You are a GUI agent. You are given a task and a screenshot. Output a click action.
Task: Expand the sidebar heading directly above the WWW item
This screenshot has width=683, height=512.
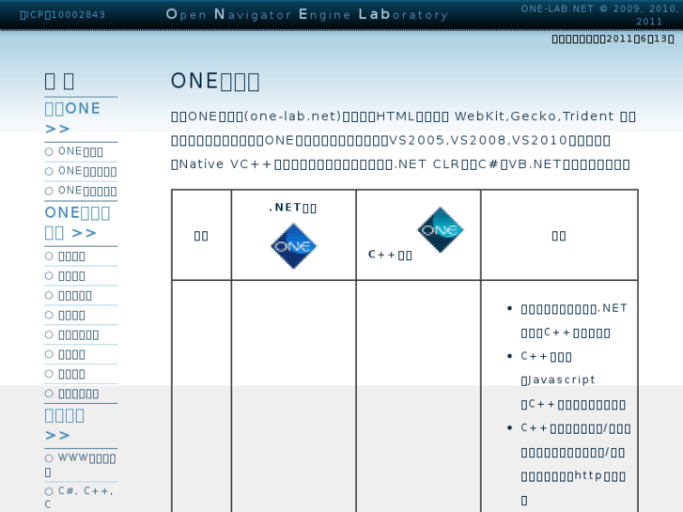[65, 425]
